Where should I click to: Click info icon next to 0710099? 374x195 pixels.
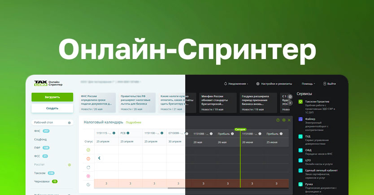click(187, 134)
